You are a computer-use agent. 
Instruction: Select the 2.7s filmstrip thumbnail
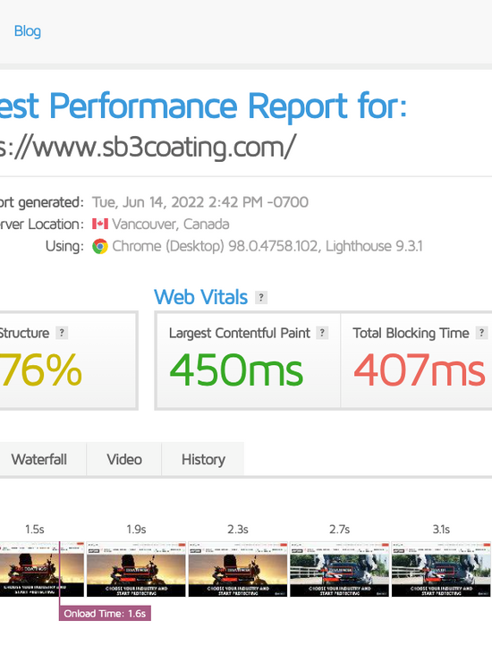[x=340, y=569]
